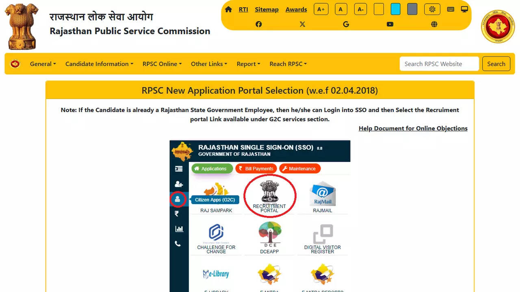This screenshot has width=520, height=292.
Task: Open the Facebook page icon
Action: click(259, 24)
